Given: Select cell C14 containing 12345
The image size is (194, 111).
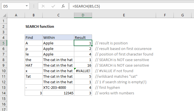Looking at the screenshot, I should pos(58,93).
